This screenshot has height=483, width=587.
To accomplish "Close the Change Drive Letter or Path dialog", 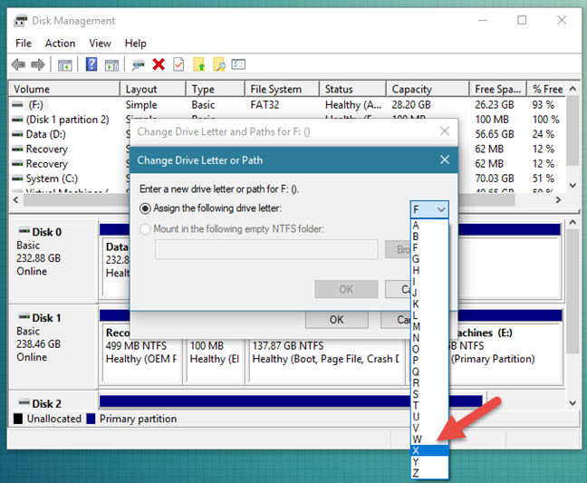I will pyautogui.click(x=445, y=159).
